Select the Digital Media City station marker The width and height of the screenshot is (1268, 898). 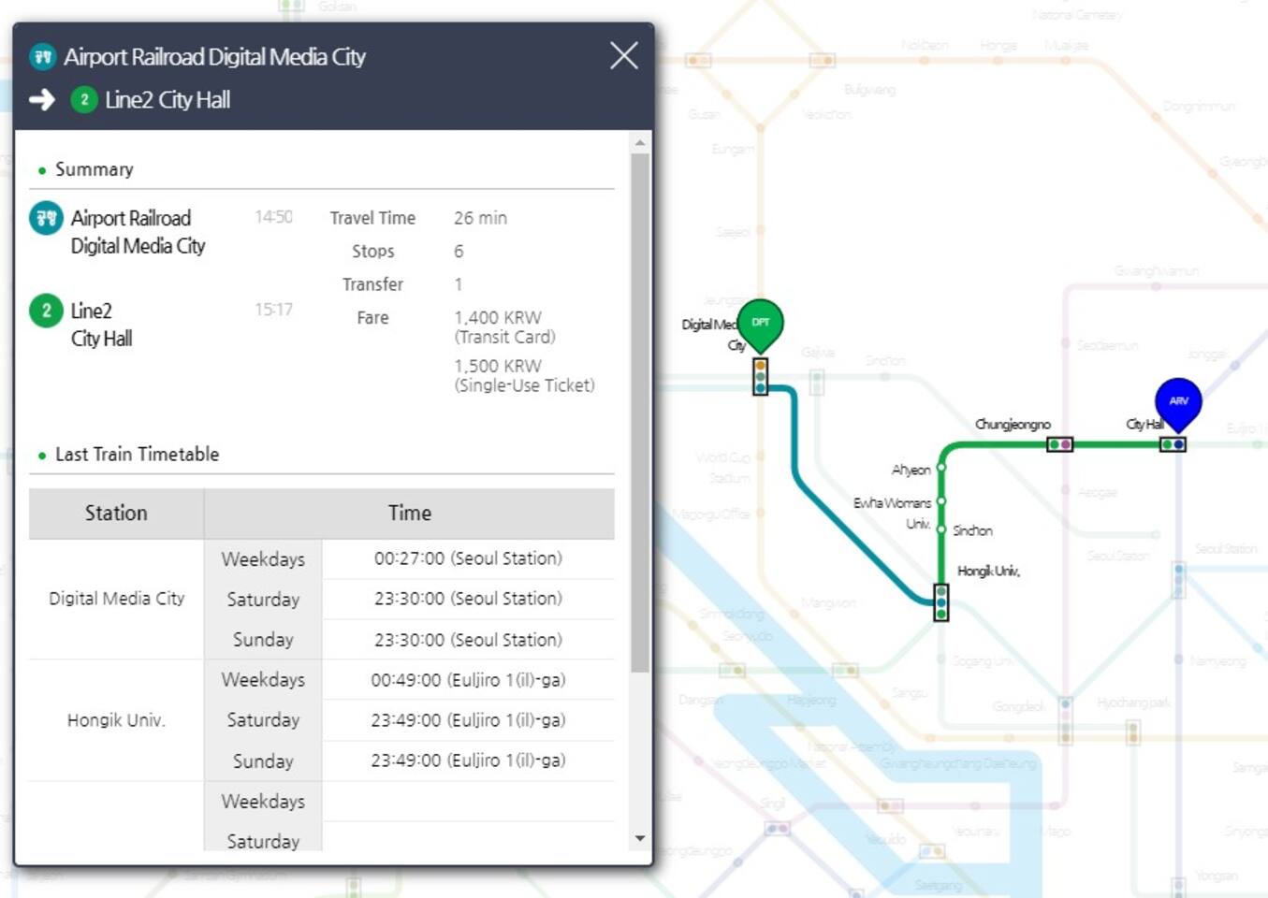click(760, 376)
